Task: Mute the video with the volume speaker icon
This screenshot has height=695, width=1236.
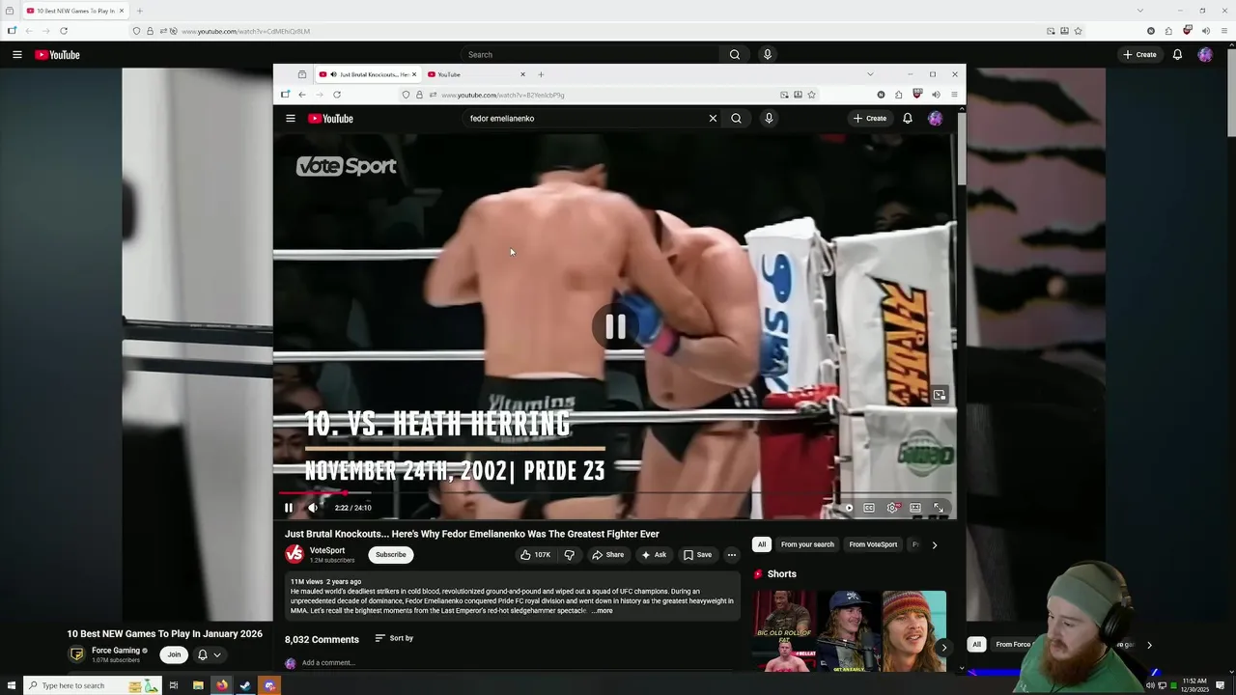Action: tap(312, 508)
